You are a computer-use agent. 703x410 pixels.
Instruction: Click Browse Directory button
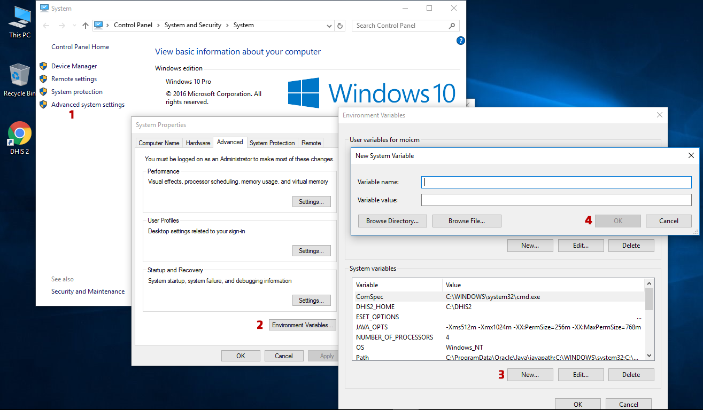point(392,221)
